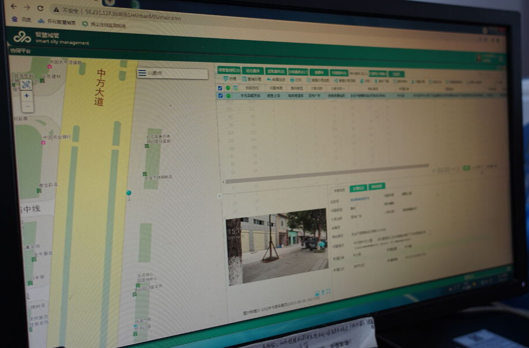Image resolution: width=529 pixels, height=348 pixels.
Task: Open the 百度 bookmark
Action: click(22, 19)
